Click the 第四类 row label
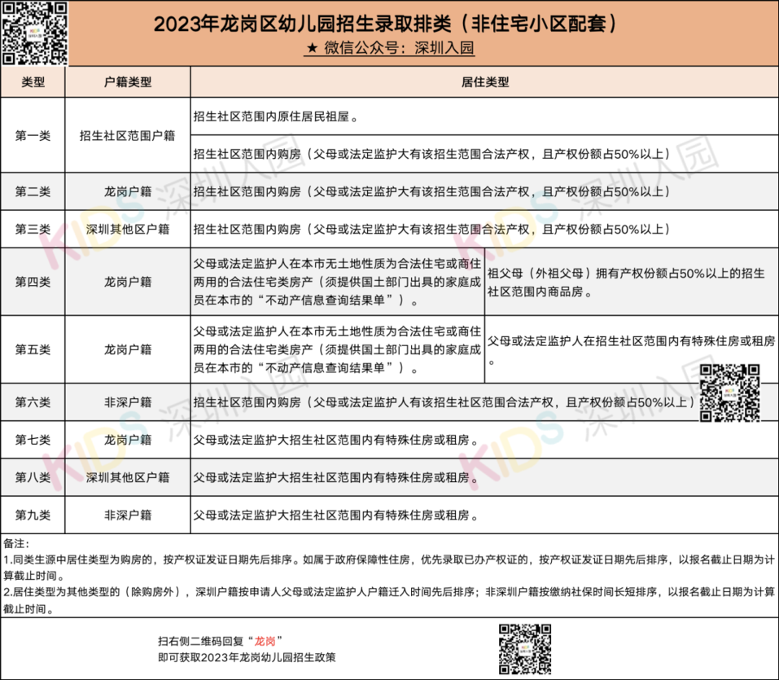The width and height of the screenshot is (779, 680). (x=33, y=282)
